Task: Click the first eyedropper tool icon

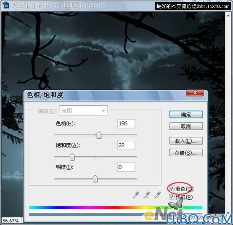Action: pyautogui.click(x=135, y=195)
